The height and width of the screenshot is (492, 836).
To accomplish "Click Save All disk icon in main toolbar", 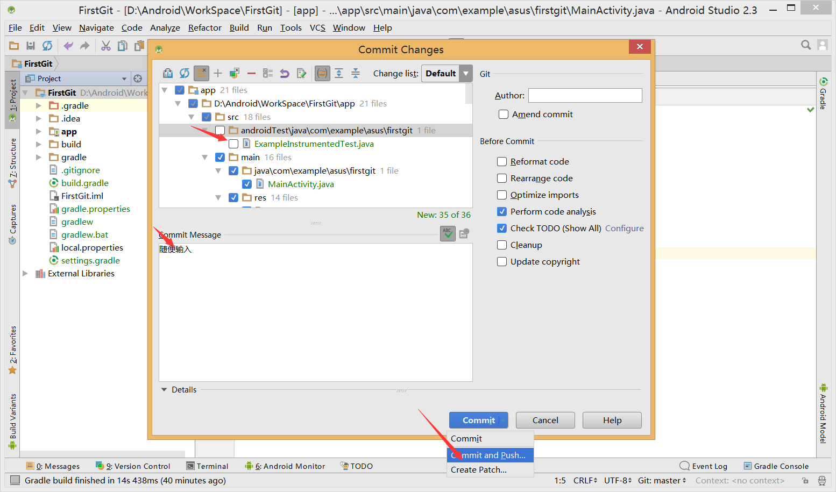I will (x=31, y=46).
